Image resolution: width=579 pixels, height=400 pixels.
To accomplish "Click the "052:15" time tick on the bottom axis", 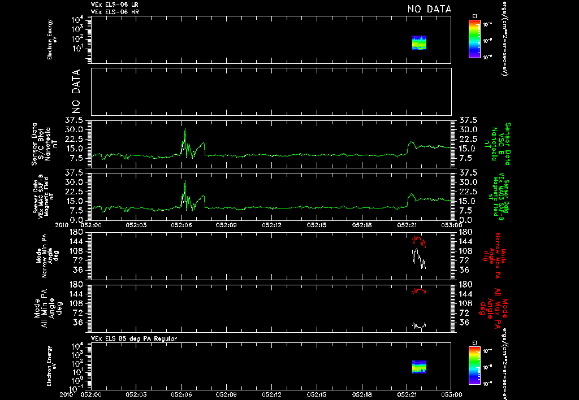I will (317, 394).
